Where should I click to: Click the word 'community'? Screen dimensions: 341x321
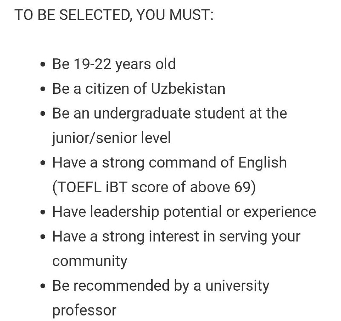click(90, 261)
